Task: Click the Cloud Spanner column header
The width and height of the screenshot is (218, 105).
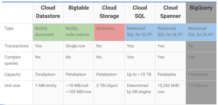Action: [170, 12]
